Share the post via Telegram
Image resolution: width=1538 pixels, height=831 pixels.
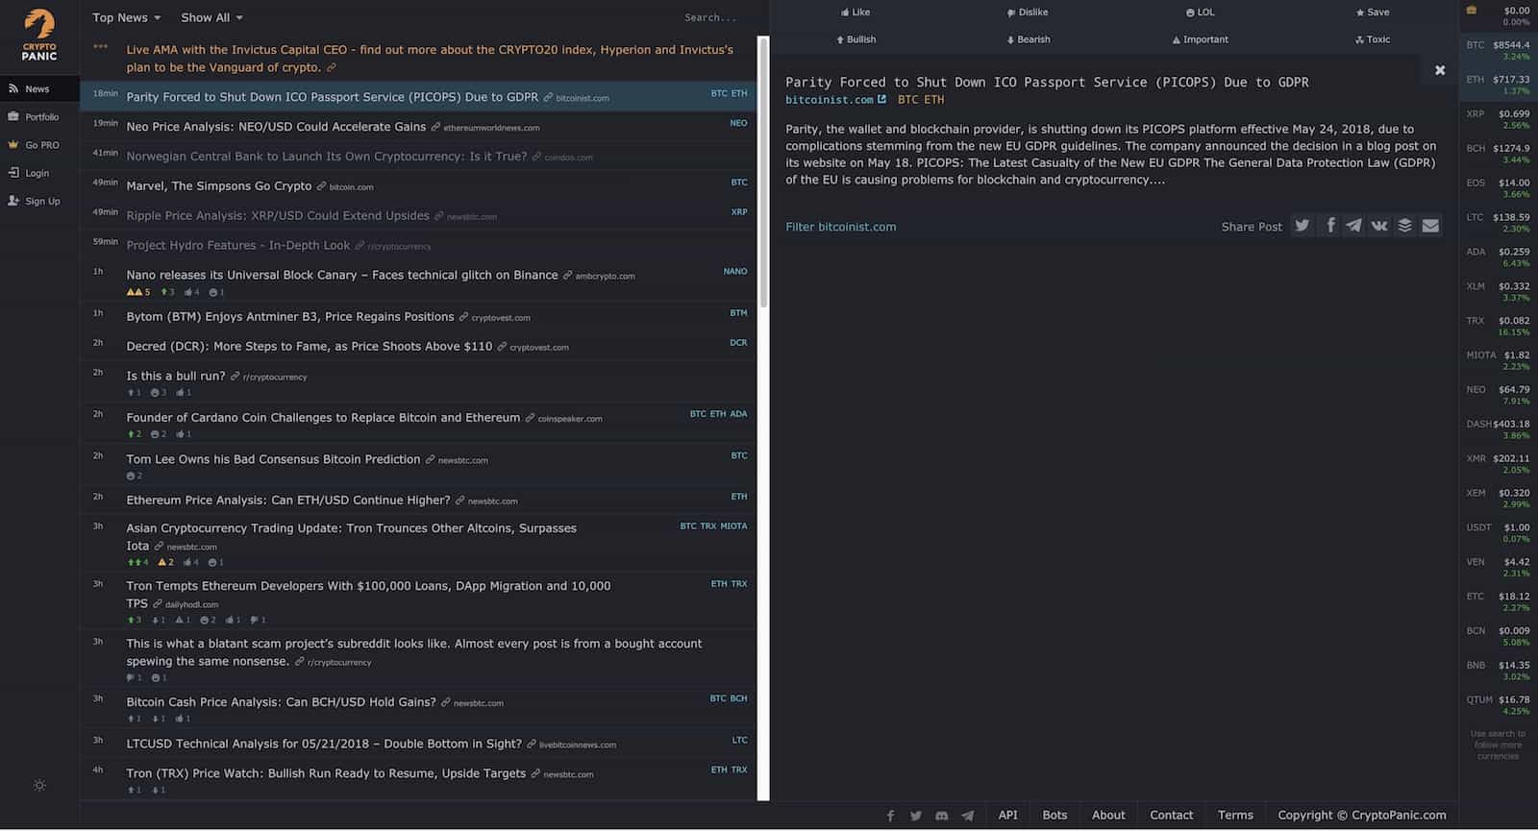pos(1353,226)
